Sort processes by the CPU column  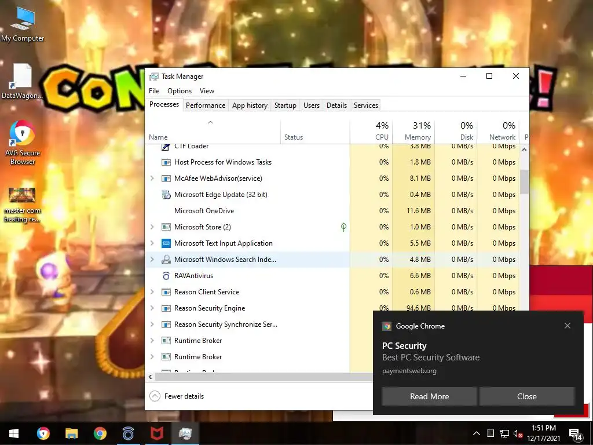pyautogui.click(x=371, y=130)
